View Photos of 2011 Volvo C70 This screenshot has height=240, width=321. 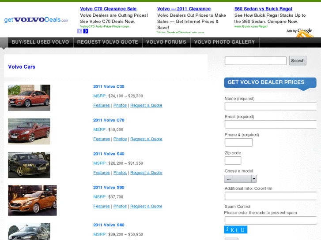pyautogui.click(x=120, y=139)
